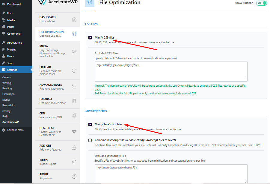The height and width of the screenshot is (184, 270).
Task: Click the Database stack icon
Action: click(x=74, y=101)
